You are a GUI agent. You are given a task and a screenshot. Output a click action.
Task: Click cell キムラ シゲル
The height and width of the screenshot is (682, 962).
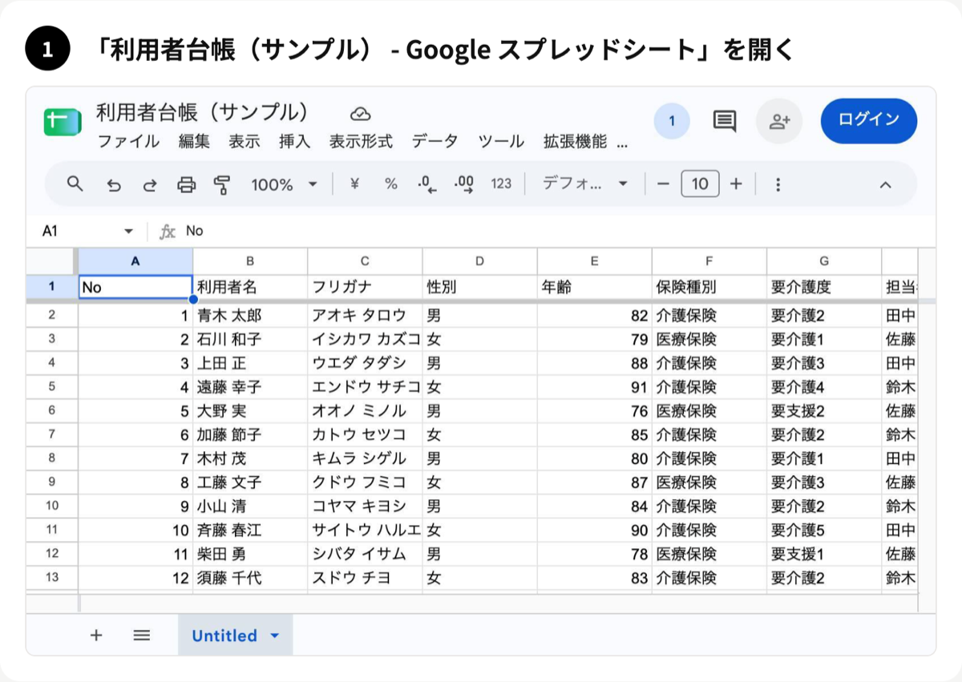(365, 458)
